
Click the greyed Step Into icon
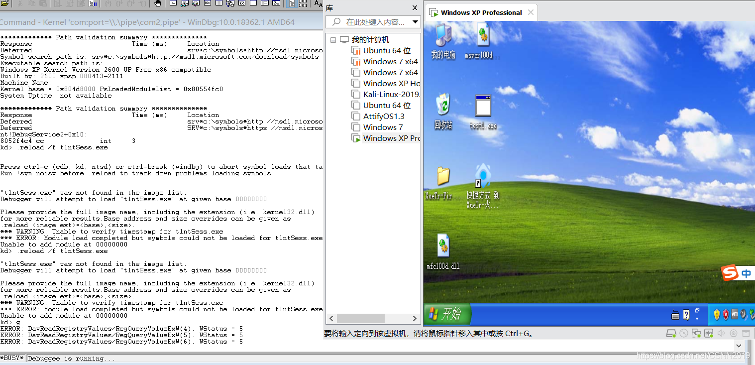coord(108,3)
